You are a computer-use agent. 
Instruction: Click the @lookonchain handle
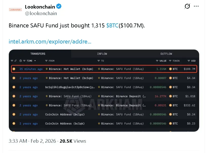[x=41, y=13]
